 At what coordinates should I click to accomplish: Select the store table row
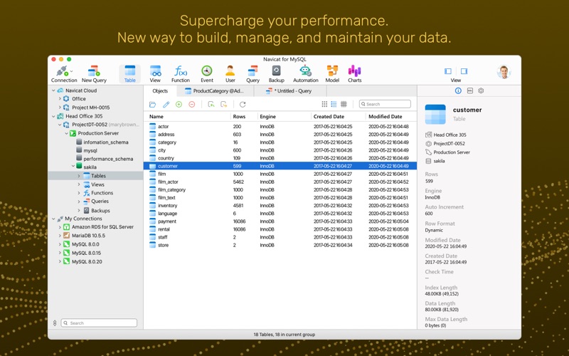pyautogui.click(x=280, y=245)
